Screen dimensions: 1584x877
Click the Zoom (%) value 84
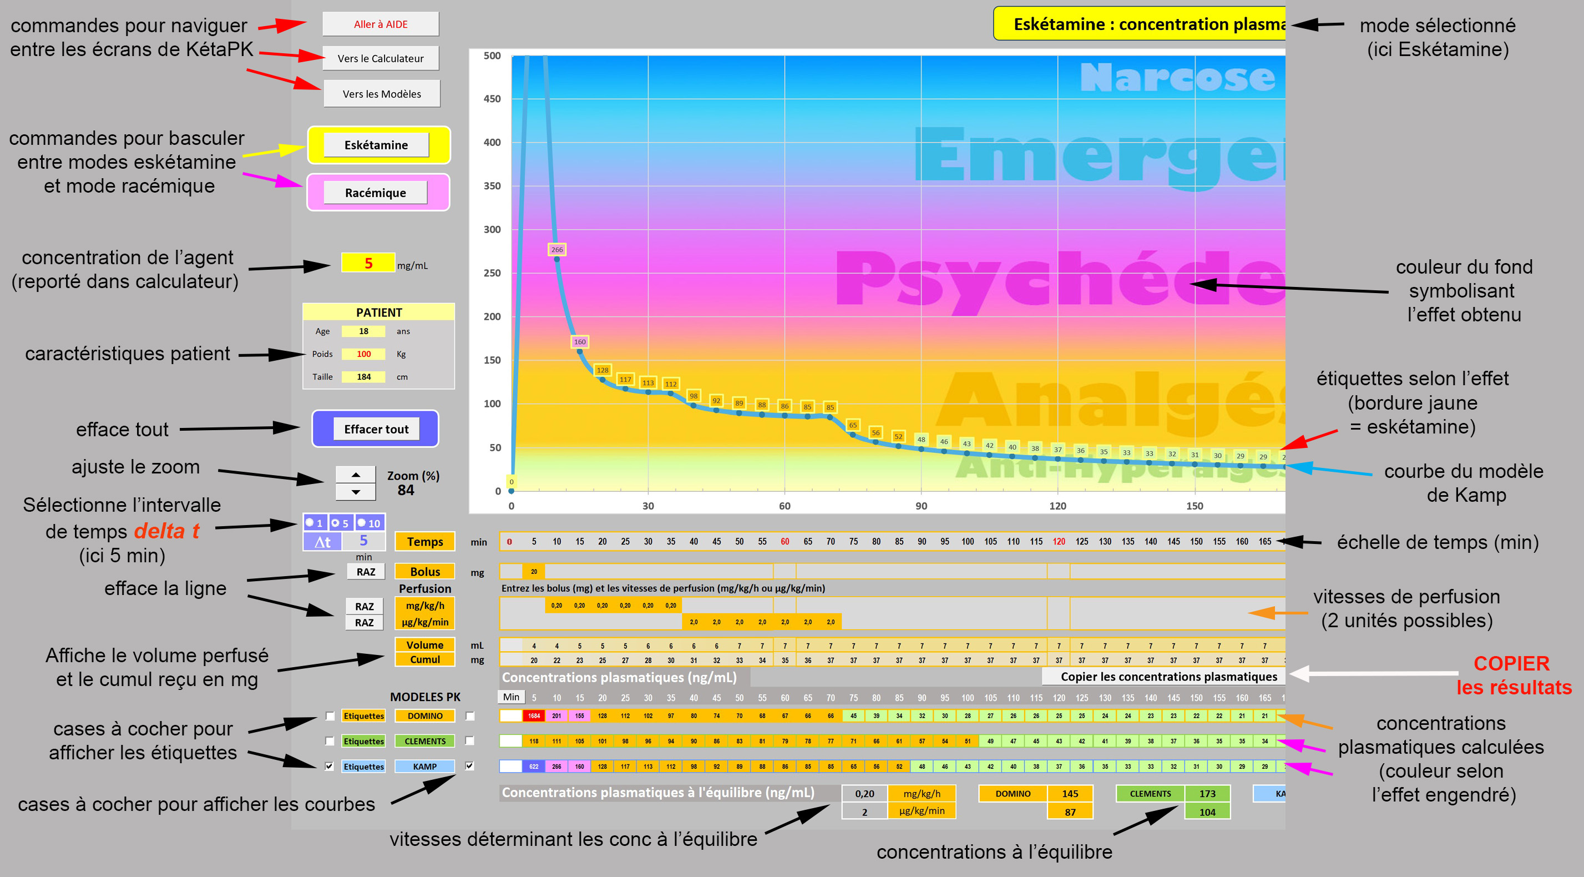pyautogui.click(x=406, y=490)
